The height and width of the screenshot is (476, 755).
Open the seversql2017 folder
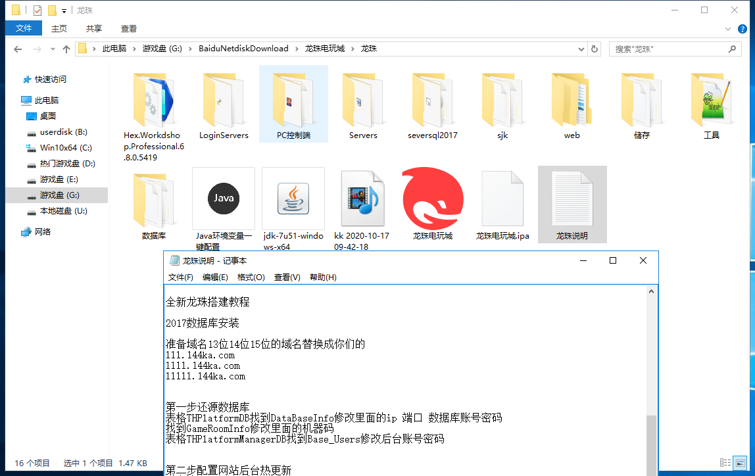pos(432,103)
